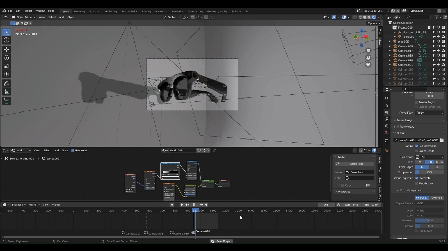Expand the Frame Range section

[x=404, y=120]
